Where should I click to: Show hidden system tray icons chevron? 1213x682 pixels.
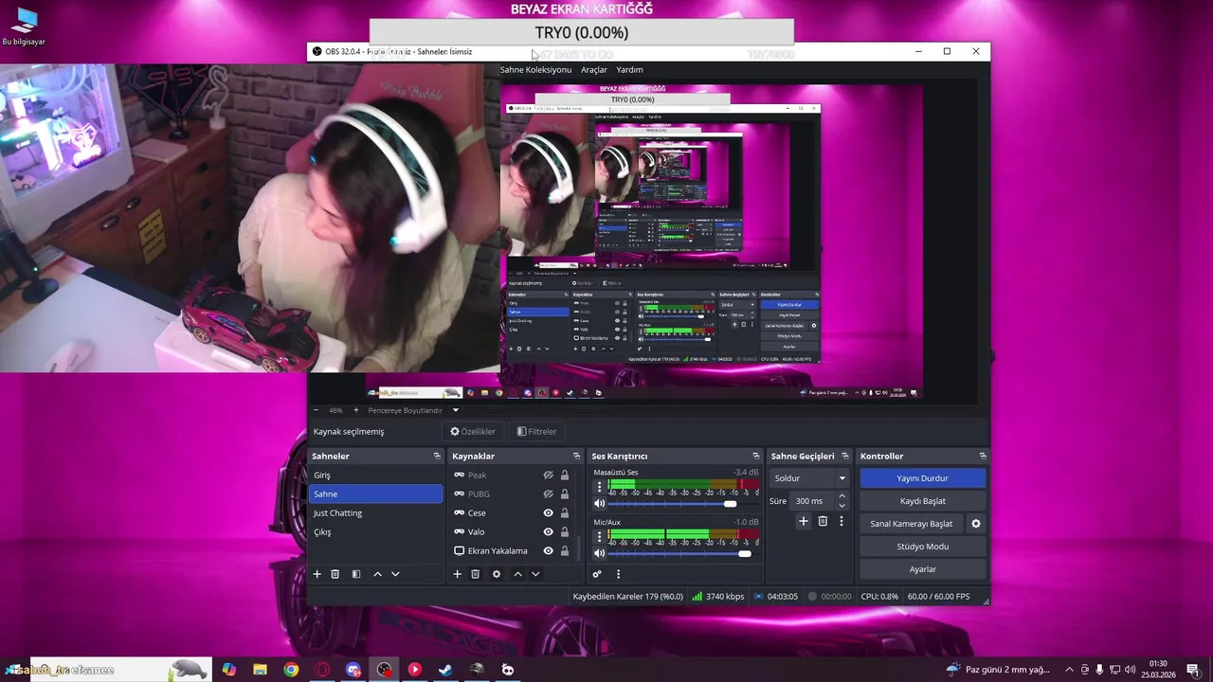tap(1069, 670)
